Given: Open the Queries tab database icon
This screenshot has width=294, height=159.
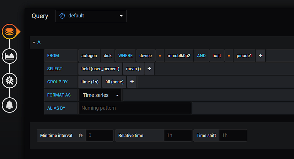Looking at the screenshot, I should click(10, 32).
